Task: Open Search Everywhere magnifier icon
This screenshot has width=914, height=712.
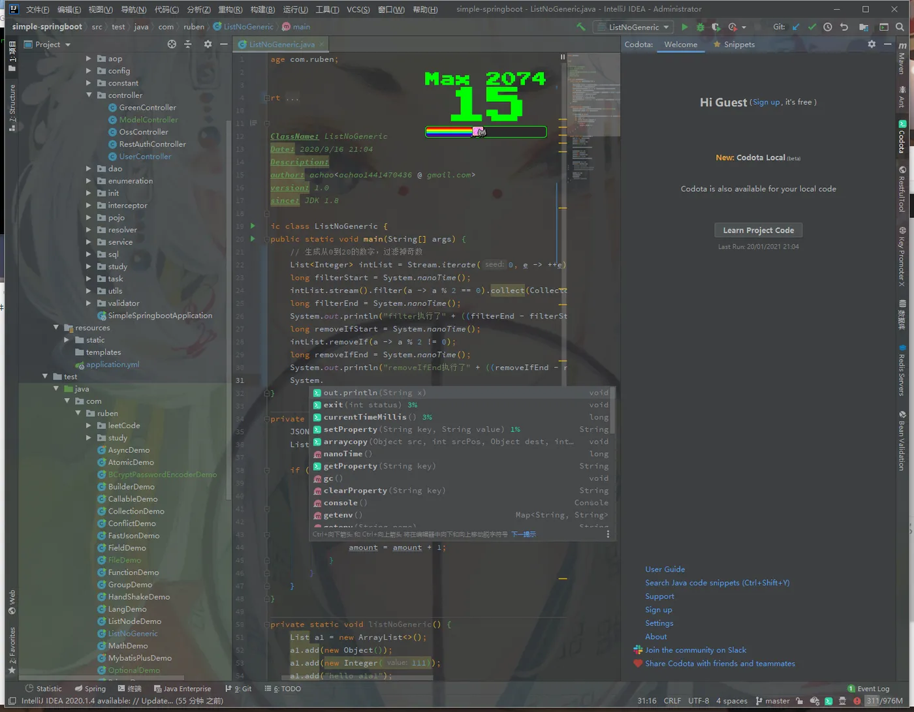Action: (x=900, y=27)
